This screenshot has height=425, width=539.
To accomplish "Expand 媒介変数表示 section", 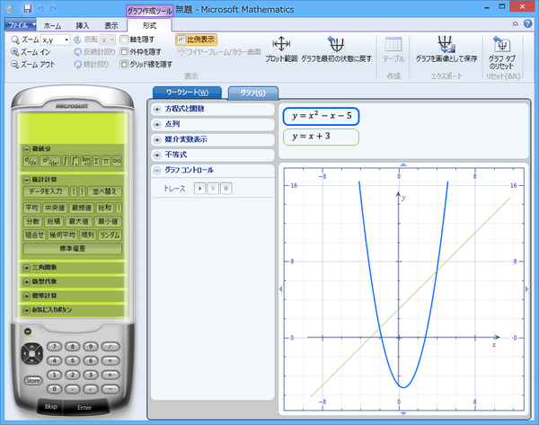I will click(157, 139).
